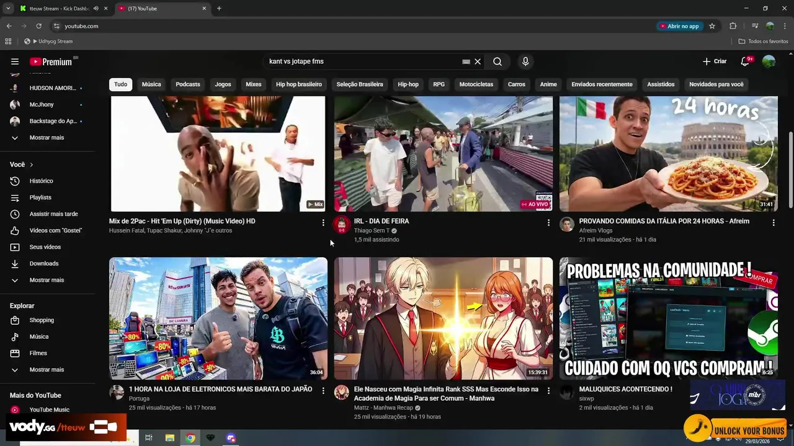Open options for 1 HORA NA LOJA DE ELETRONICOS
This screenshot has width=794, height=446.
click(x=323, y=390)
